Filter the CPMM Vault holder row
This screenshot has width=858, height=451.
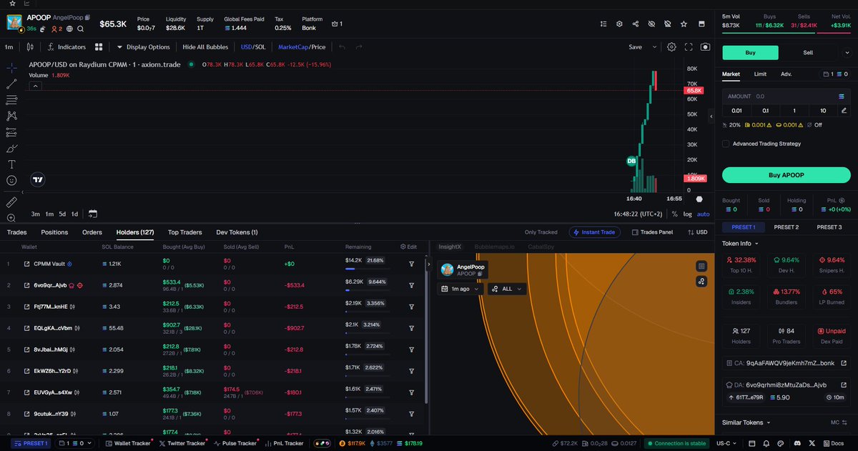click(412, 264)
